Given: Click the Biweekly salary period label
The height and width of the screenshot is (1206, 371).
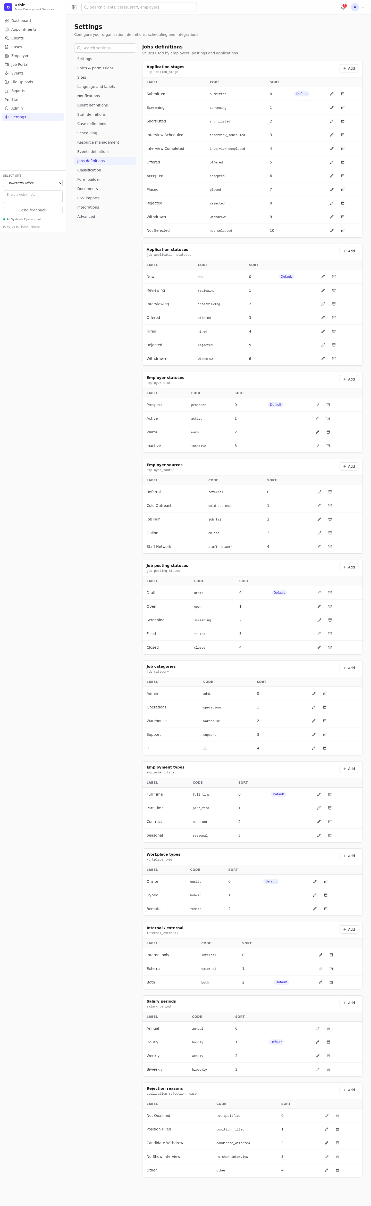Looking at the screenshot, I should [154, 1069].
